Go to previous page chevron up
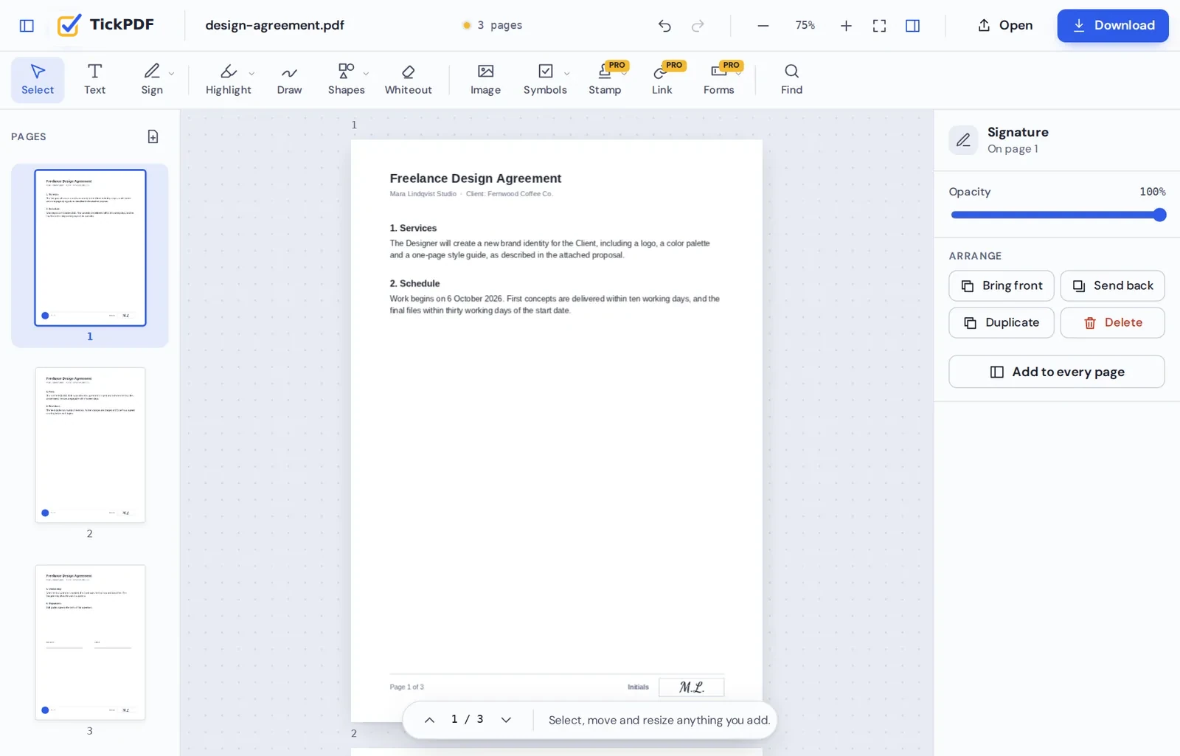Screen dimensions: 1180x756 (429, 720)
